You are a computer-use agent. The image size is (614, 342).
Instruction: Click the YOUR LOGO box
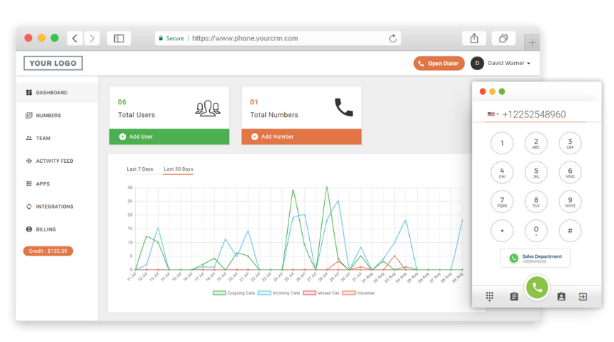point(53,63)
